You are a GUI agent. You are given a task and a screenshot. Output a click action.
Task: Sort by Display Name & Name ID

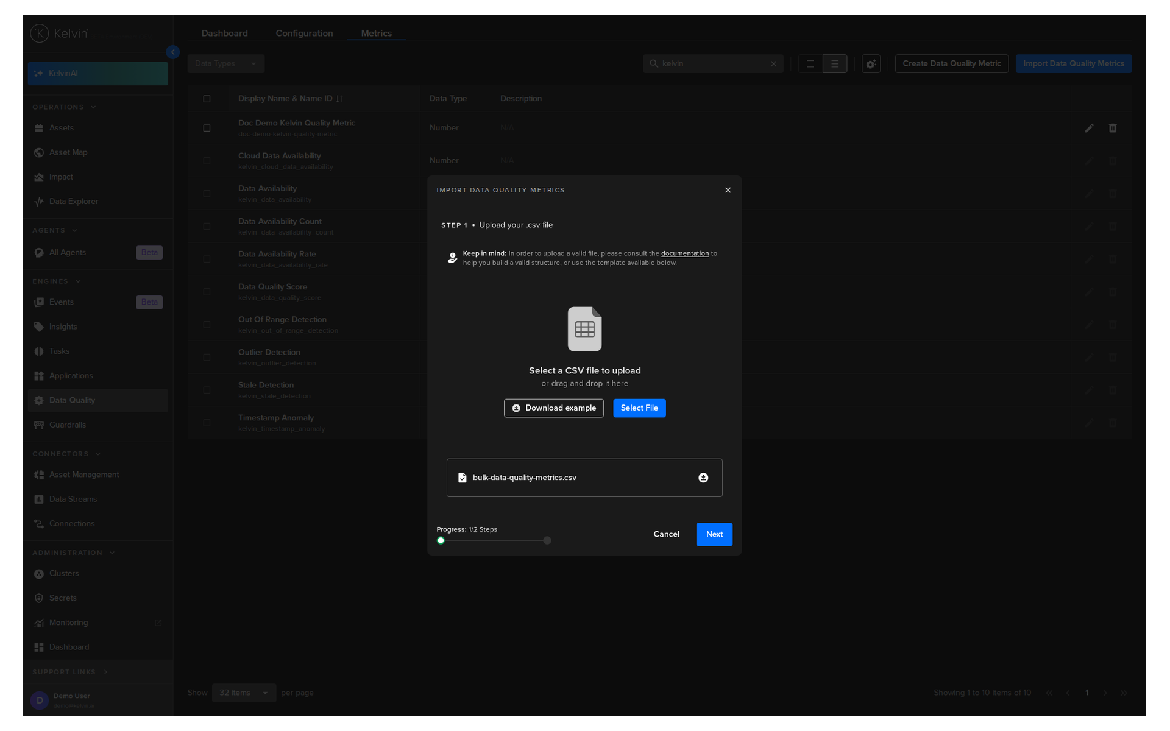[290, 99]
